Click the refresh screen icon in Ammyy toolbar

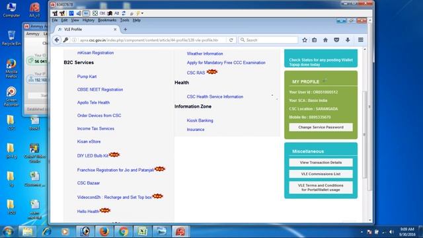[x=124, y=13]
